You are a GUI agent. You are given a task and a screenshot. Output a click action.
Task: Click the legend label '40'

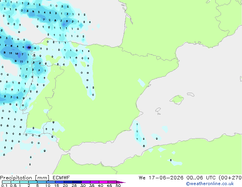coord(100,185)
